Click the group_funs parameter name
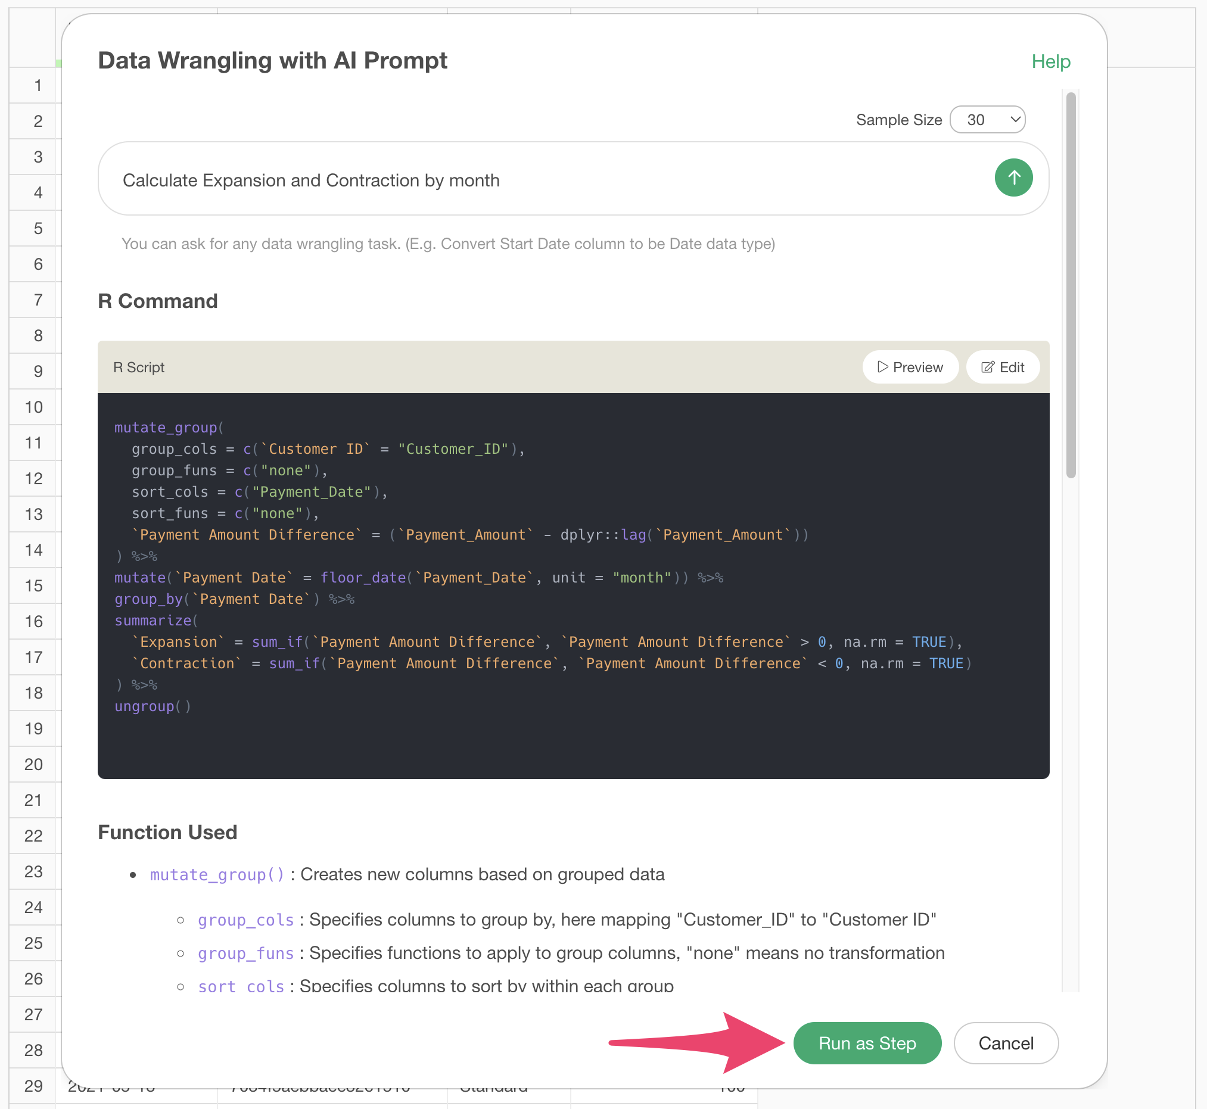Image resolution: width=1207 pixels, height=1109 pixels. (245, 953)
